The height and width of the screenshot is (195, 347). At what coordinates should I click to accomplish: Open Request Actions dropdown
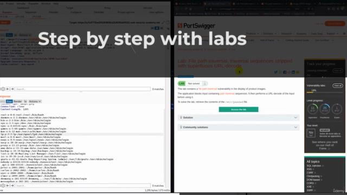25,35
